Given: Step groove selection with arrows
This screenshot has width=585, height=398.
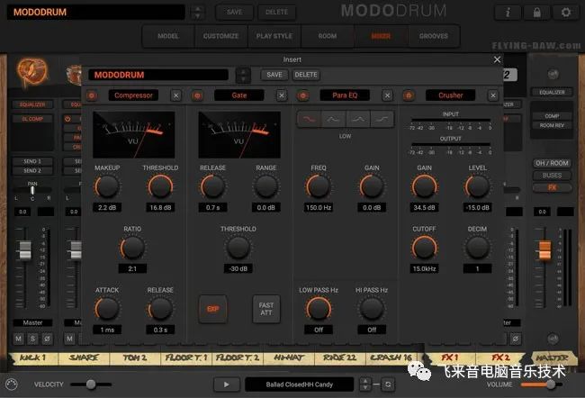Looking at the screenshot, I should point(364,384).
